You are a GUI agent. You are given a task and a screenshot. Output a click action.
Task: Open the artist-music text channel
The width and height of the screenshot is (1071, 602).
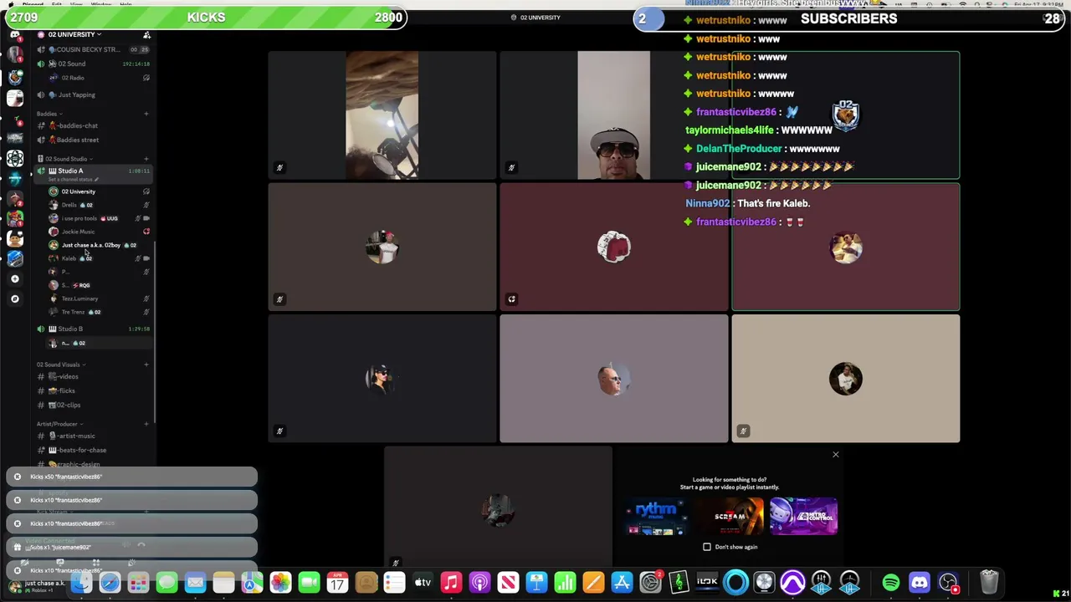pyautogui.click(x=93, y=436)
